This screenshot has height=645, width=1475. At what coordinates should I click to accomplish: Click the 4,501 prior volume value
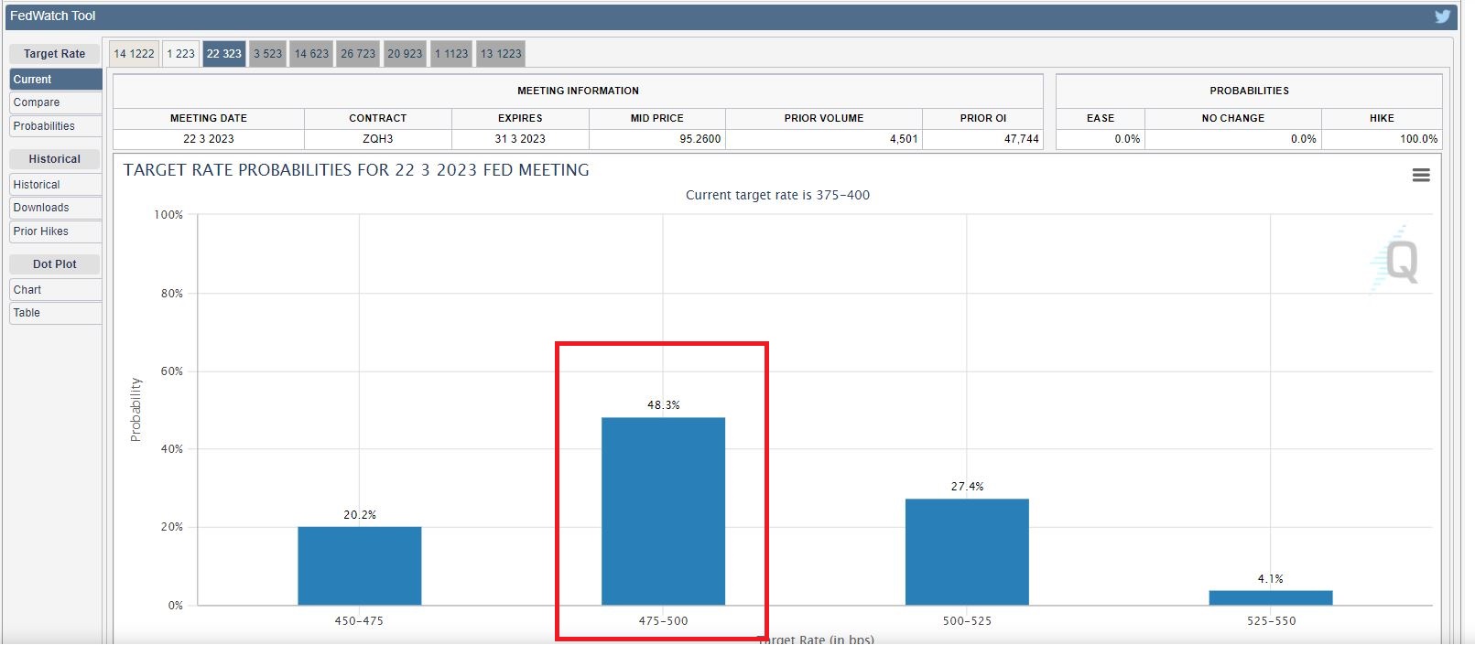pos(904,139)
